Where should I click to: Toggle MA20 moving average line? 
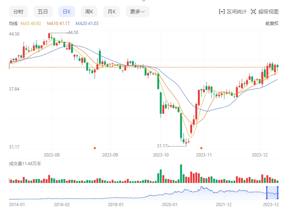[87, 24]
